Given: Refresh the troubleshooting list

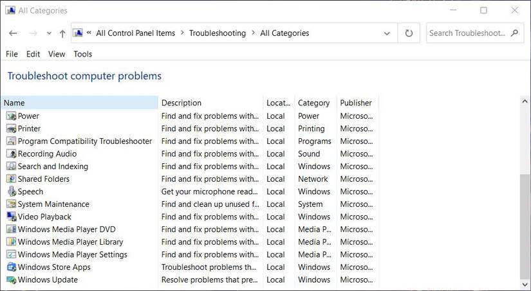Looking at the screenshot, I should (x=409, y=33).
